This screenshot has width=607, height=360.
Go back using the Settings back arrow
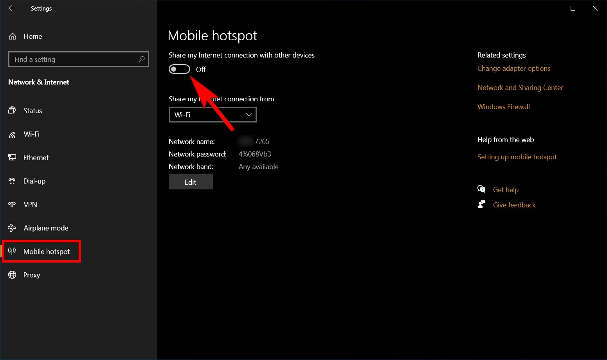[x=12, y=8]
